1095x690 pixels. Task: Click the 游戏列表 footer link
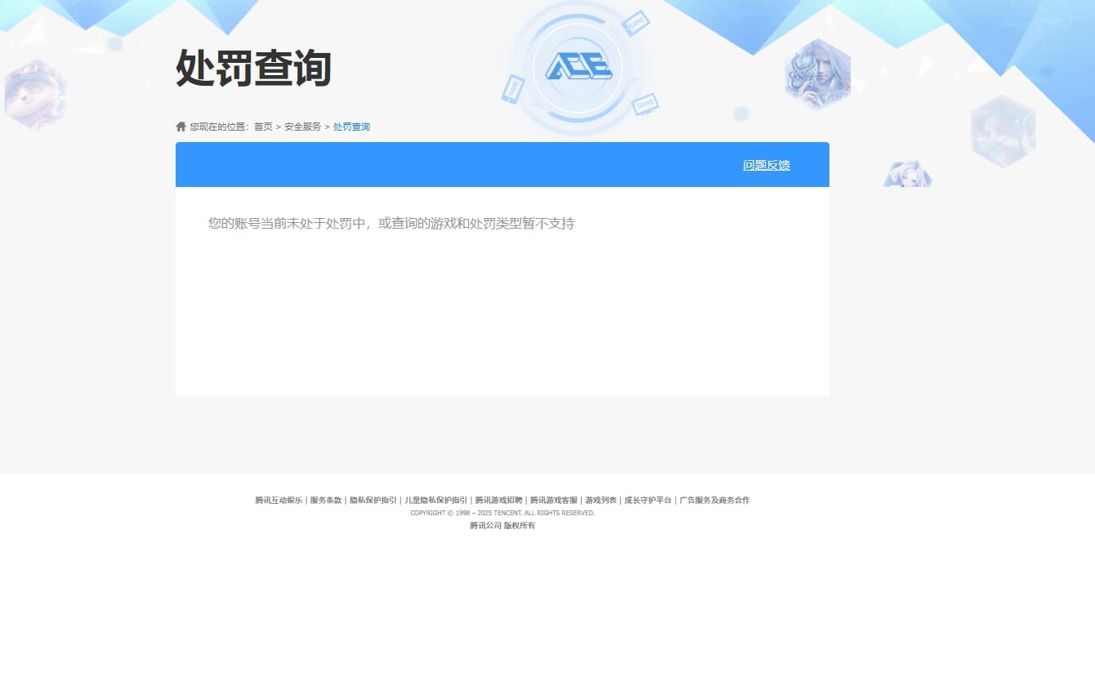point(599,500)
